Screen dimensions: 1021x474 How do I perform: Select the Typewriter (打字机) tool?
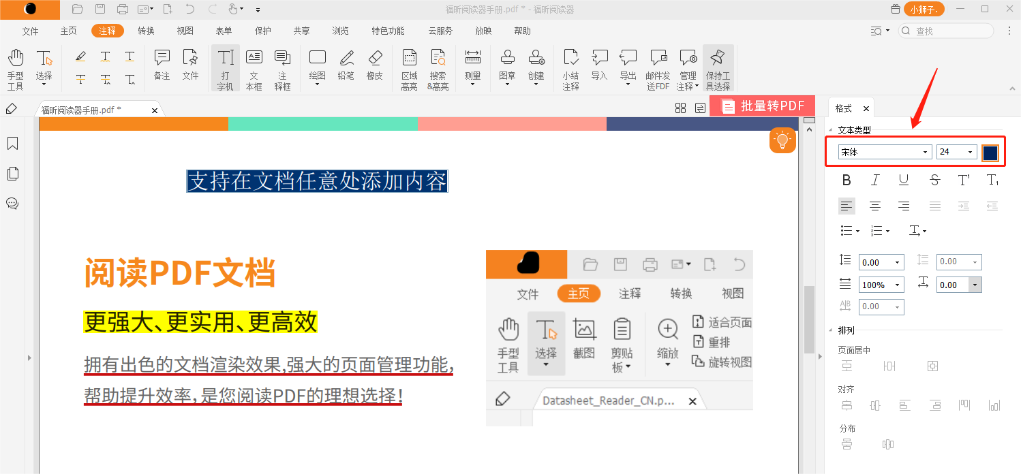pos(225,69)
